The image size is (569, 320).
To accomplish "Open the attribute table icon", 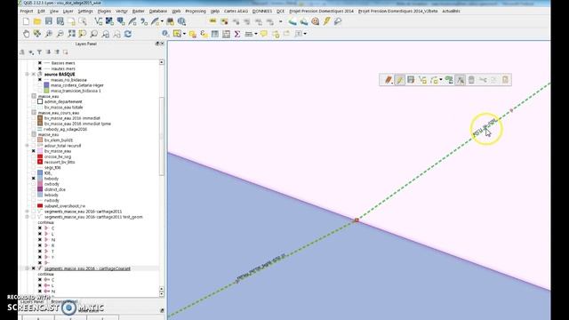I will [x=215, y=34].
